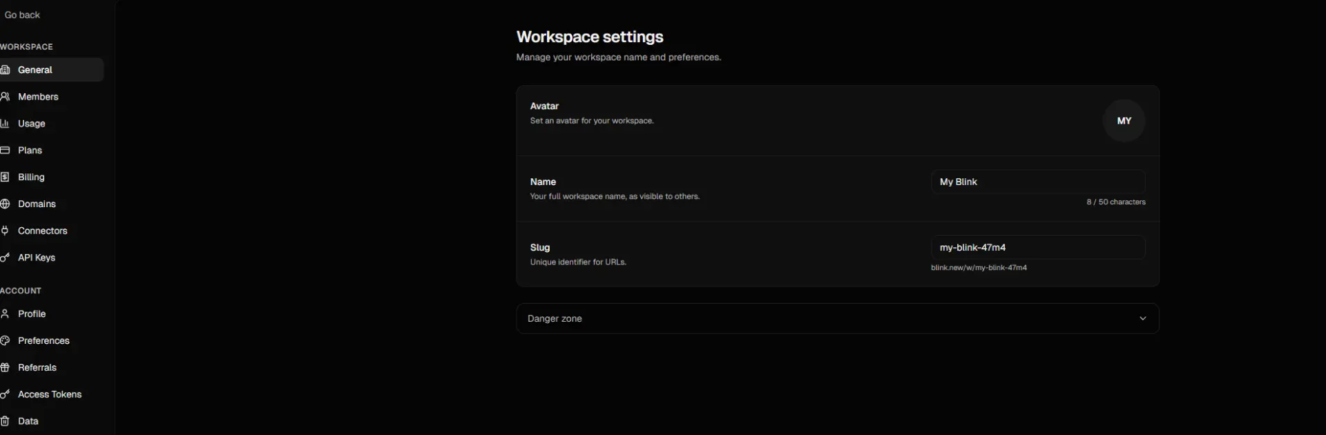Click the General building icon in sidebar
Viewport: 1326px width, 435px height.
[4, 70]
